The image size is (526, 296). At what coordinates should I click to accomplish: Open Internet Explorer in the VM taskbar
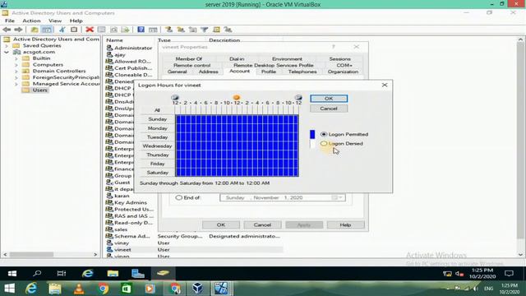(88, 273)
